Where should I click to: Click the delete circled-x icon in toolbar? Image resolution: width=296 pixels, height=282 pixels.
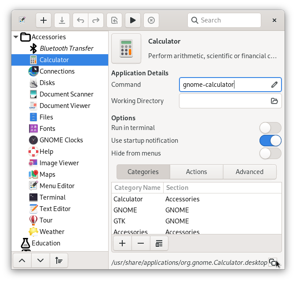[151, 20]
